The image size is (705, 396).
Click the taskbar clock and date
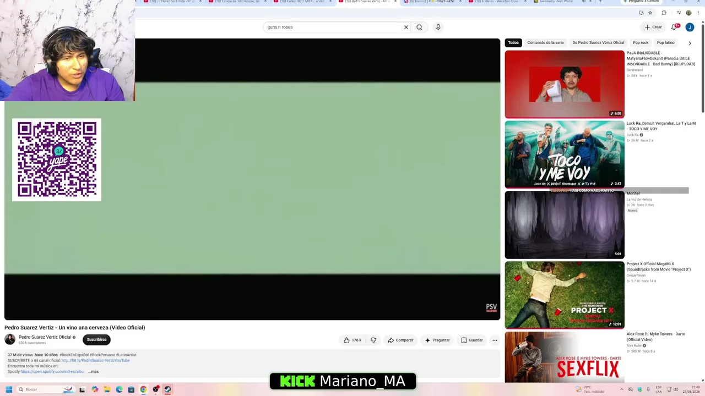pos(691,389)
